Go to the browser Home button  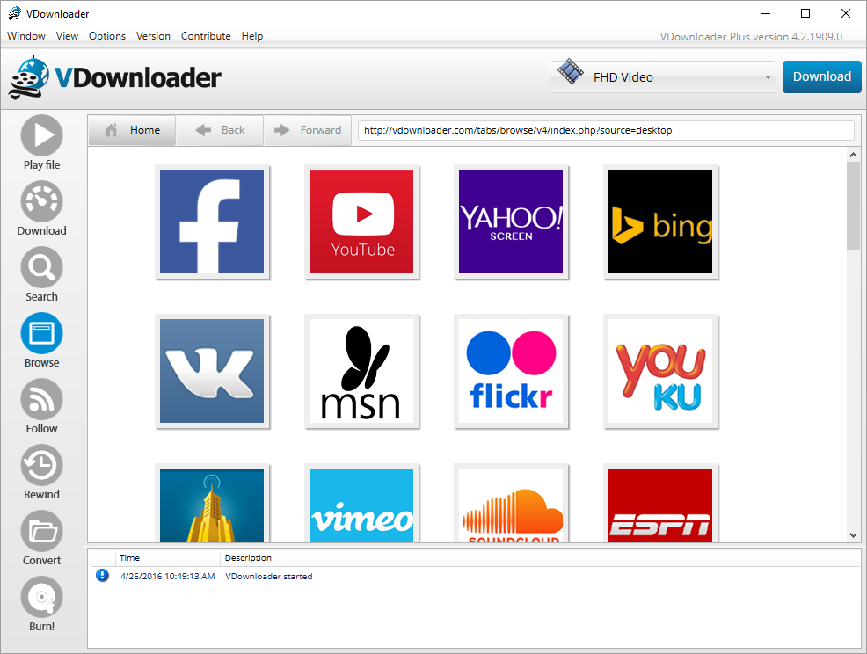coord(132,130)
